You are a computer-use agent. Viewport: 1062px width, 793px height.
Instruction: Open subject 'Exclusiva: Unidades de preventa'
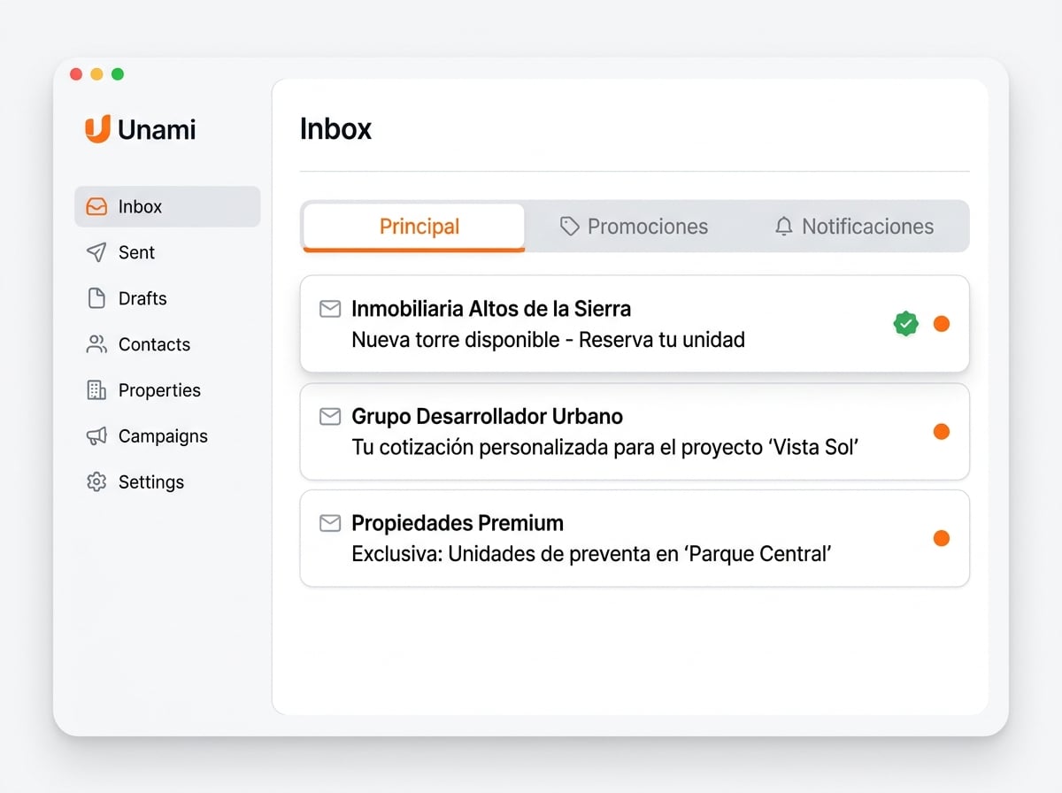[591, 554]
